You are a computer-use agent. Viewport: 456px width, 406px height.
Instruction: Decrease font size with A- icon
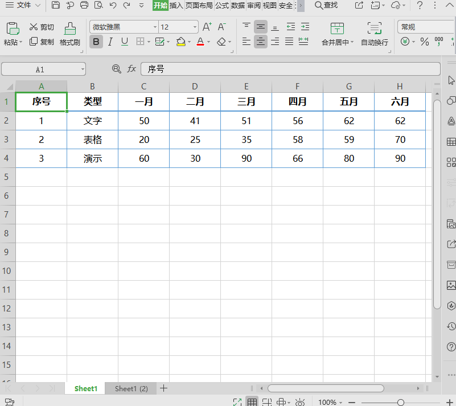(x=221, y=27)
